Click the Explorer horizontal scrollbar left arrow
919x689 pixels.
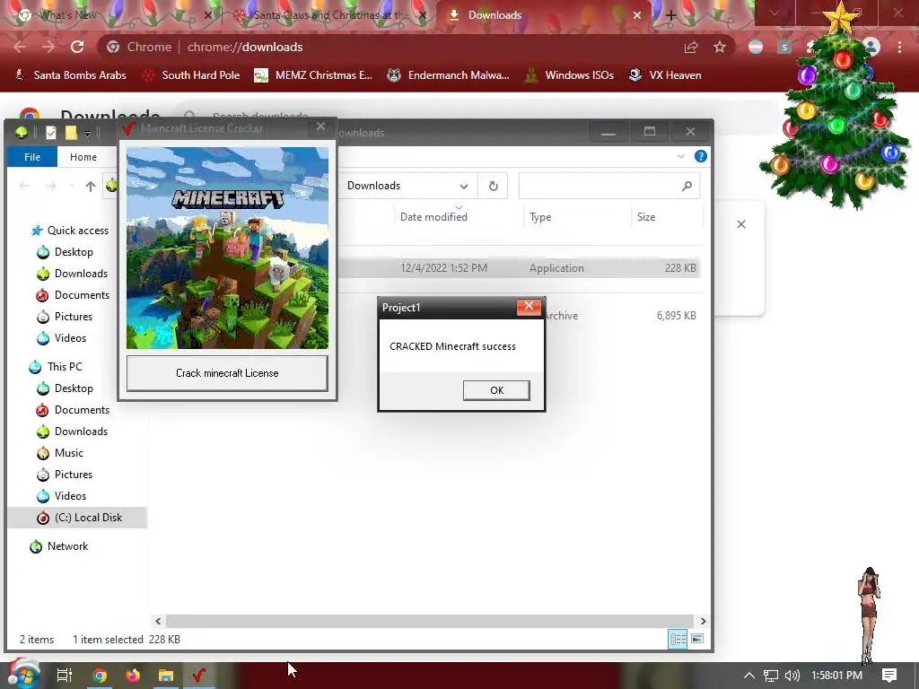(158, 621)
